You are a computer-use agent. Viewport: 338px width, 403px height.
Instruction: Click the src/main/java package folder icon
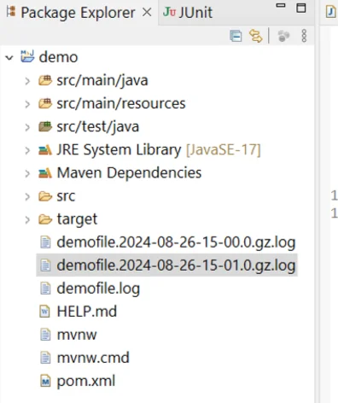[x=45, y=80]
